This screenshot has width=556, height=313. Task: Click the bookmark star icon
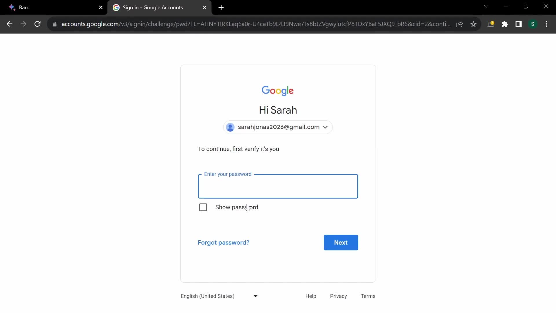tap(474, 24)
